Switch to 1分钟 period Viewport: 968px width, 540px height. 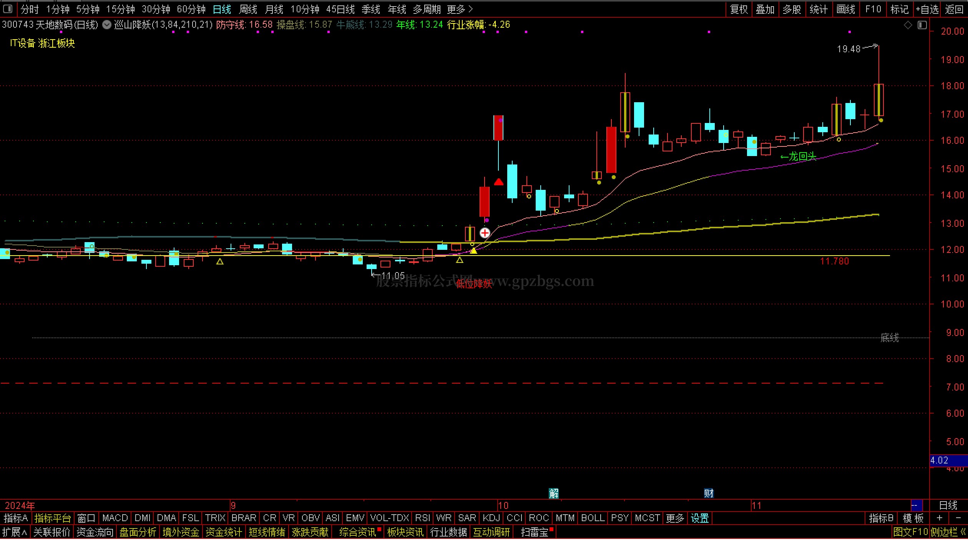click(x=58, y=9)
